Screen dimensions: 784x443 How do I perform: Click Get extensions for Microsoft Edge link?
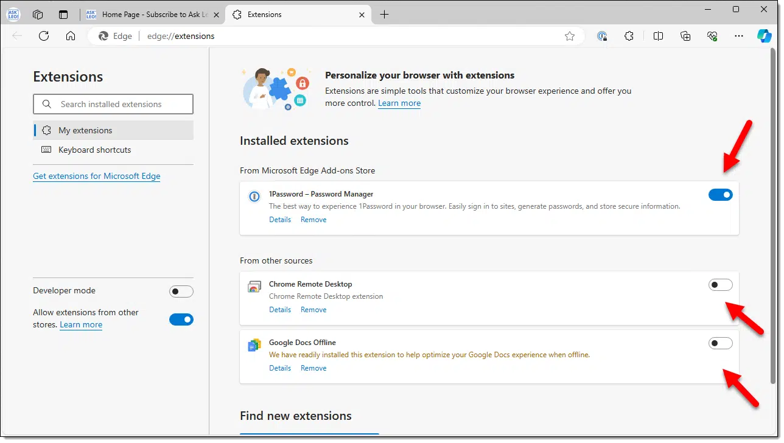pyautogui.click(x=97, y=176)
